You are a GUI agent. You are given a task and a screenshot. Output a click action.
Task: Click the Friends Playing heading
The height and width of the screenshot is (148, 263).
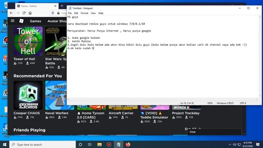29,130
